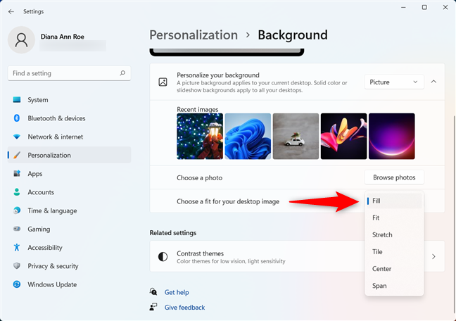Click Choose a fit for your desktop image
456x321 pixels.
pyautogui.click(x=228, y=201)
